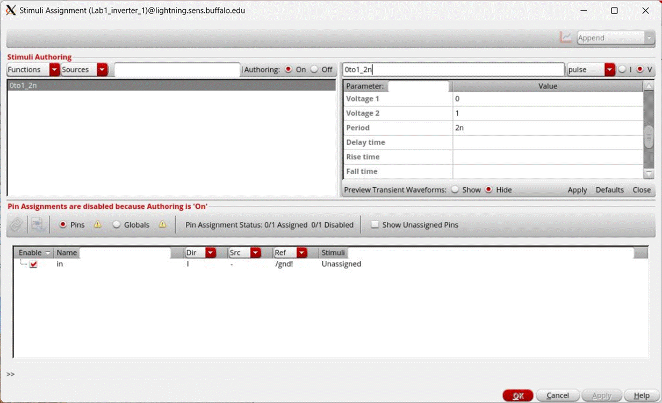
Task: Open the Append dropdown
Action: [650, 38]
